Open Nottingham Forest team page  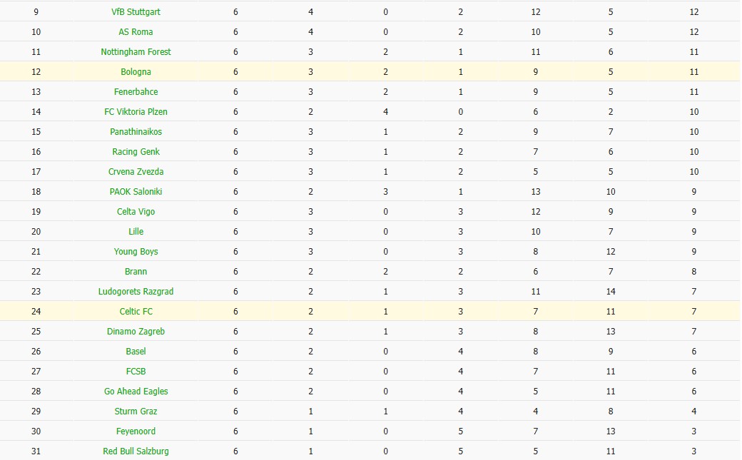pyautogui.click(x=136, y=52)
